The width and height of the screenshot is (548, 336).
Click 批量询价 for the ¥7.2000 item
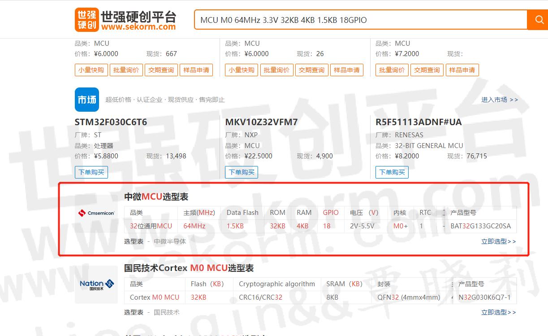(x=392, y=70)
